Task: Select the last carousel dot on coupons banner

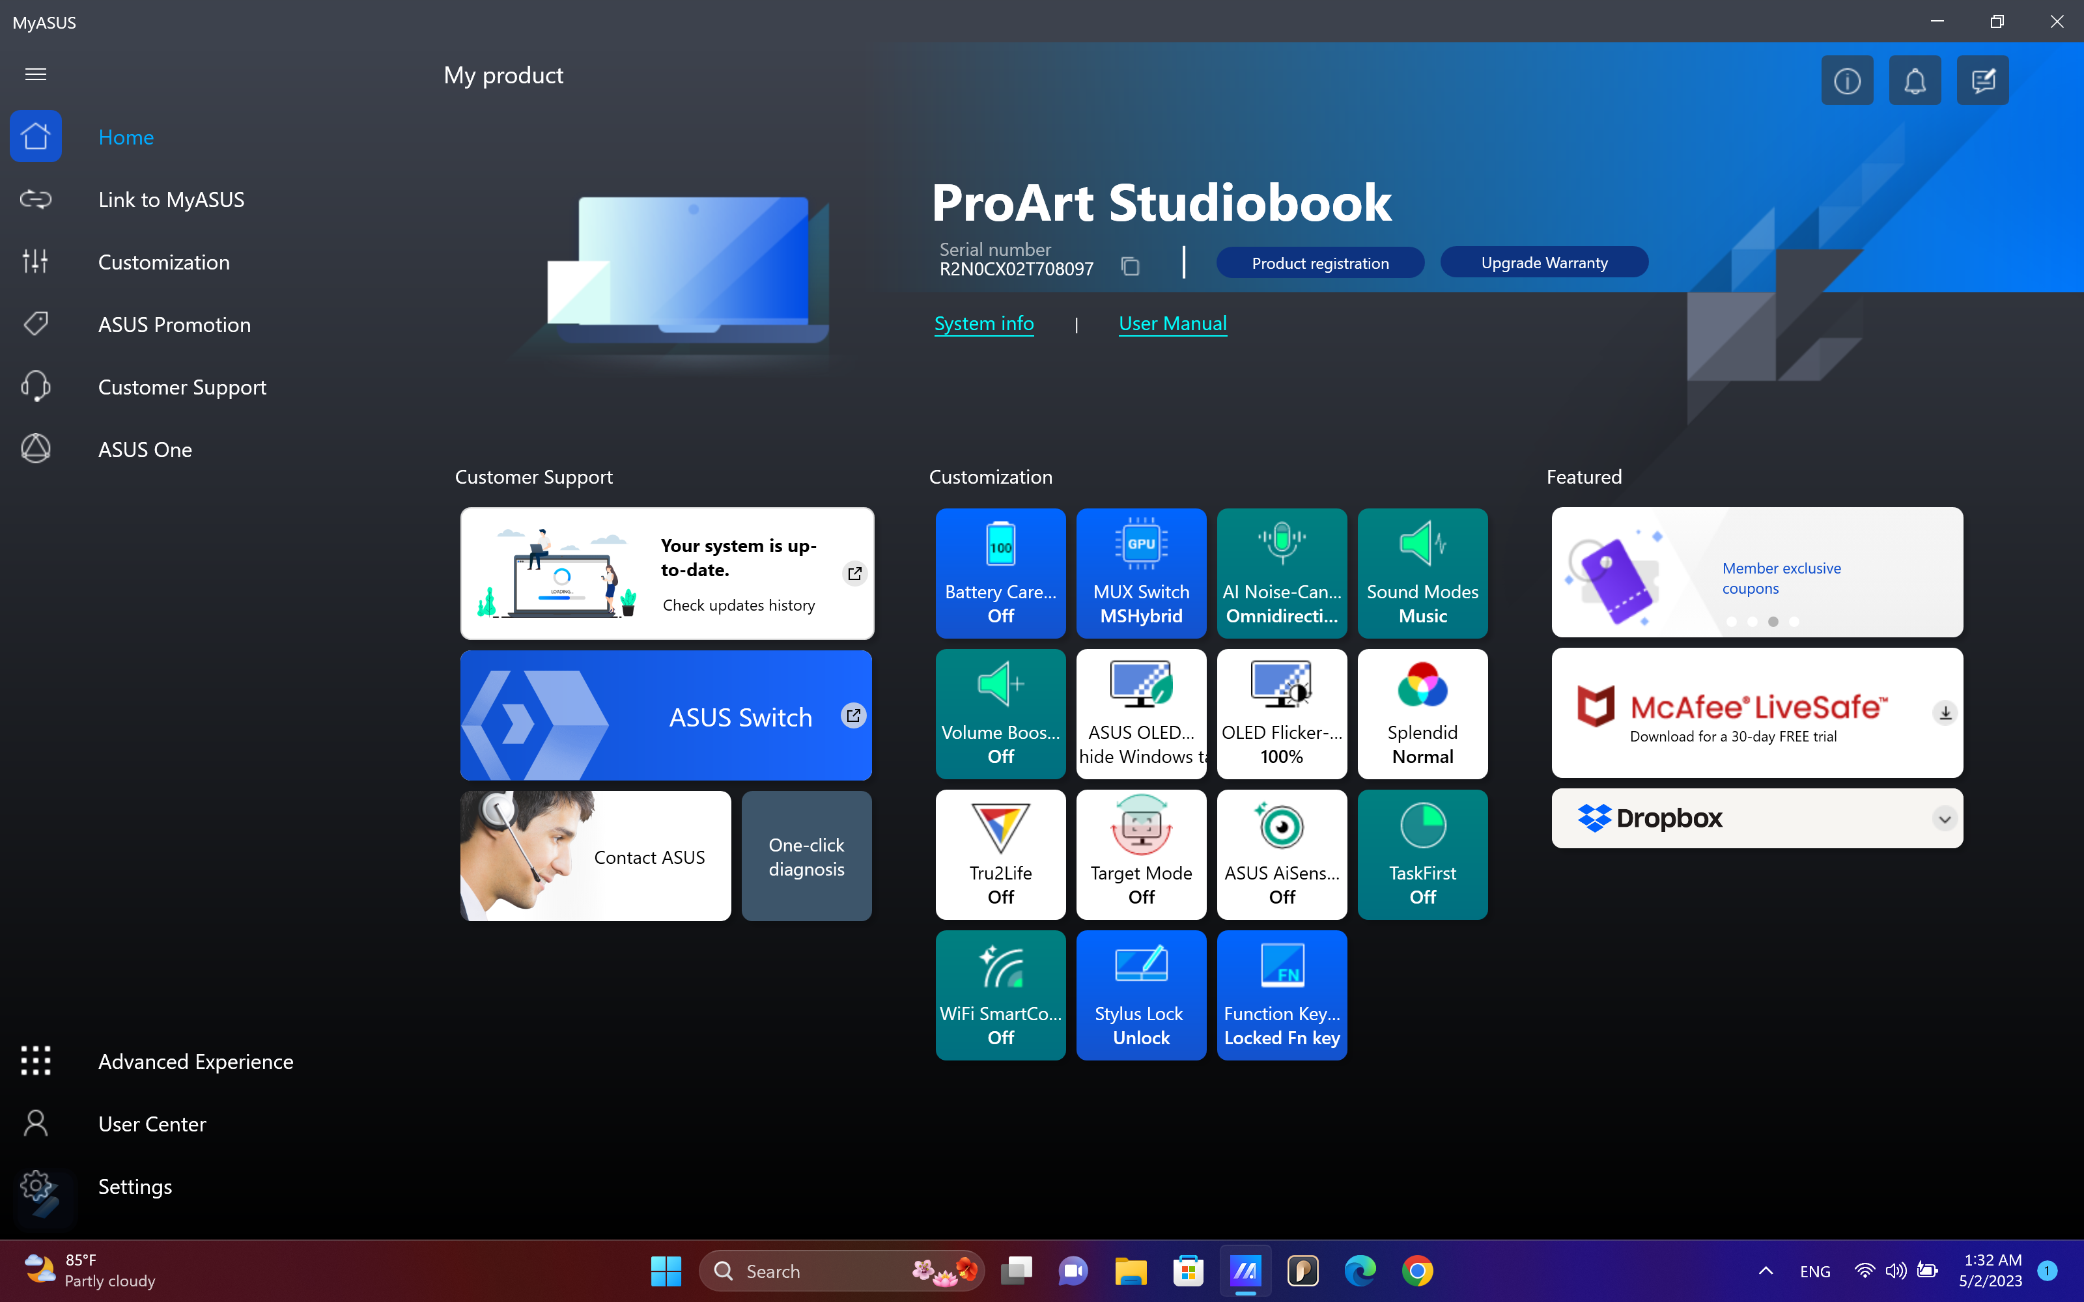Action: click(x=1794, y=621)
